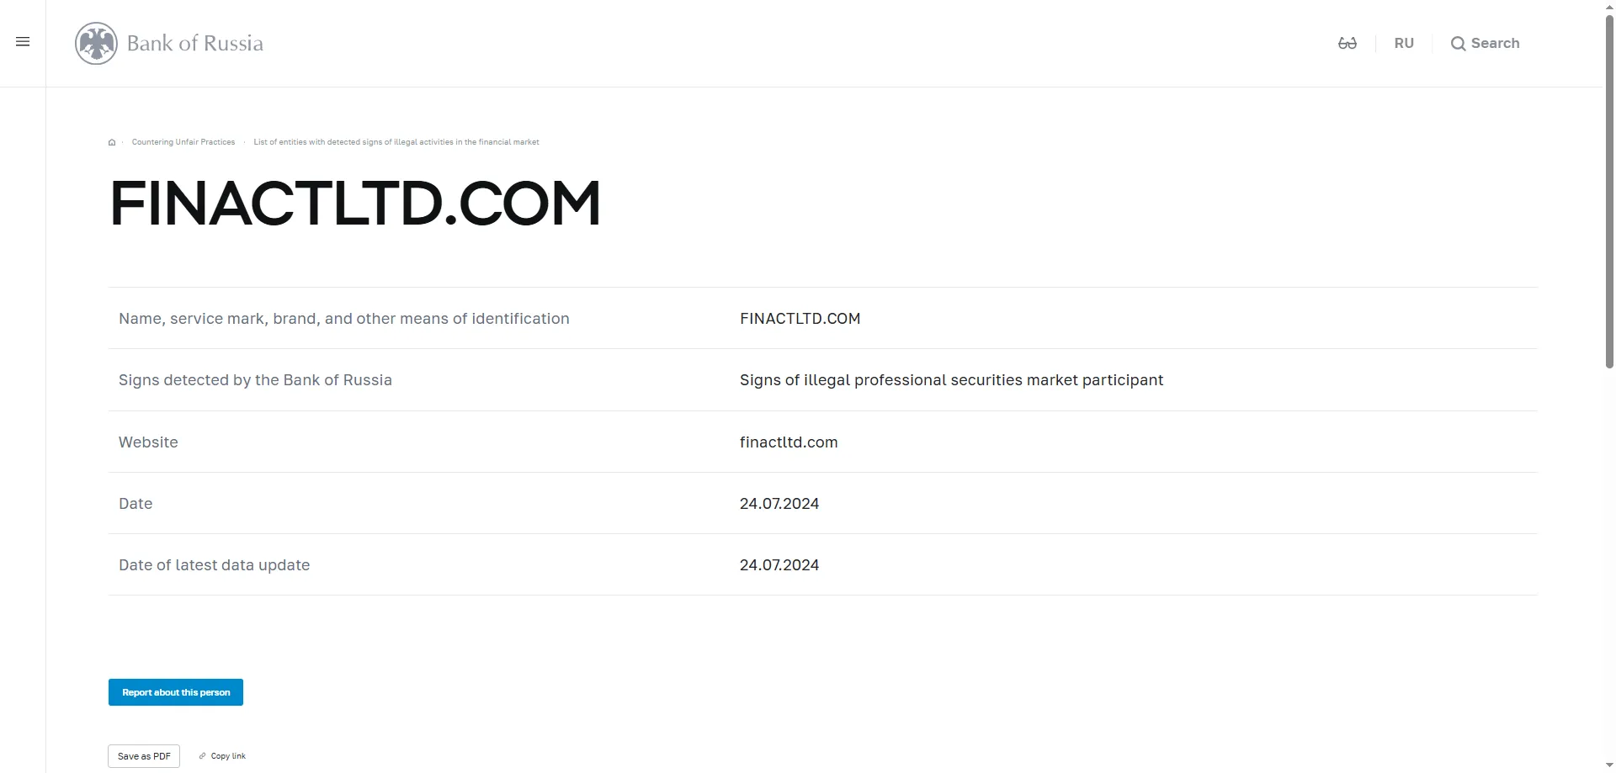
Task: Click the Bank of Russia title text
Action: (195, 43)
